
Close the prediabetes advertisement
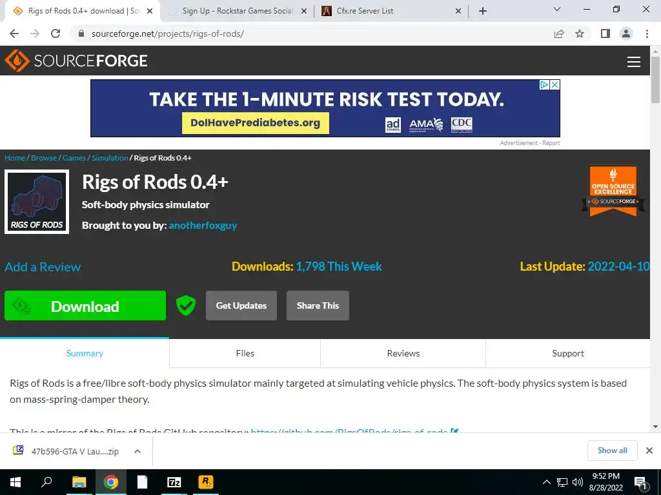tap(555, 84)
